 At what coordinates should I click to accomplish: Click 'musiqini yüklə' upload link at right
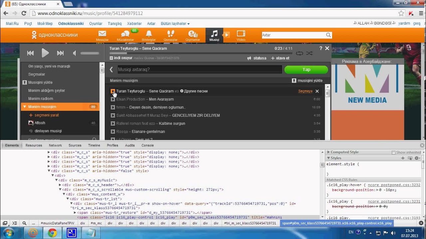point(307,81)
